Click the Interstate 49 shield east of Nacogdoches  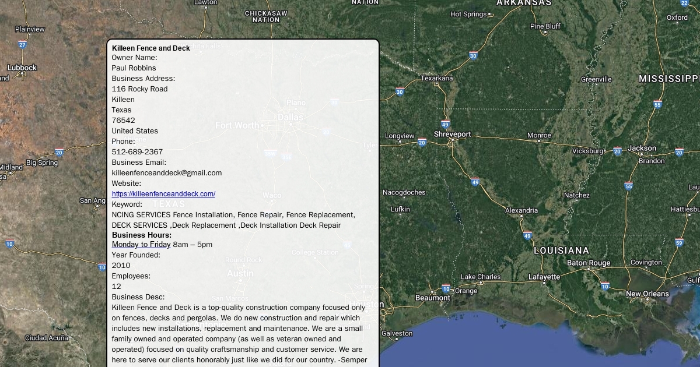click(475, 182)
